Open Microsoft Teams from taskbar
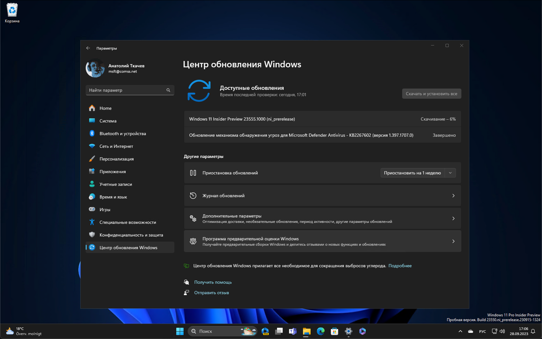 [x=293, y=331]
